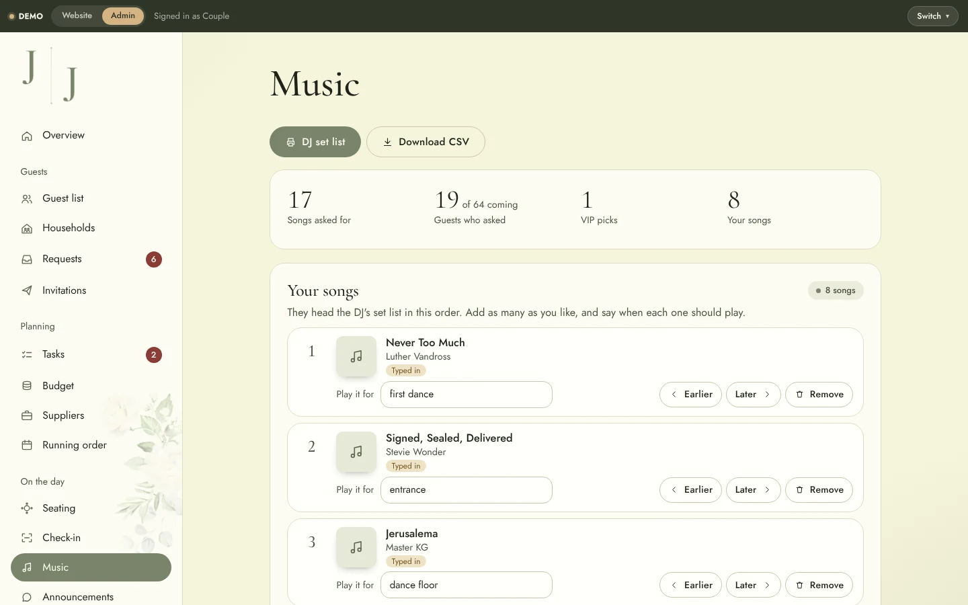Click the Guest list people icon
Viewport: 968px width, 605px height.
27,199
